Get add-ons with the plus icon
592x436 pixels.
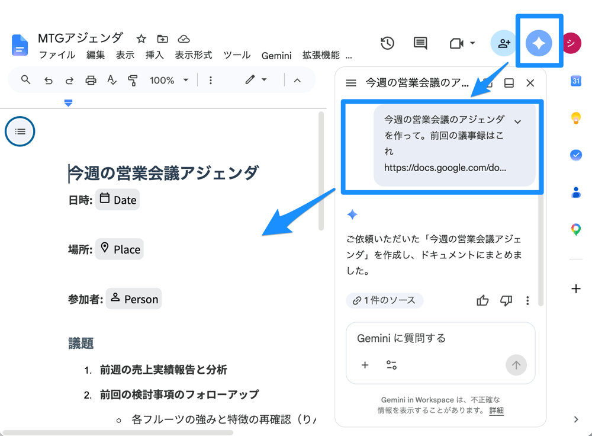coord(576,289)
